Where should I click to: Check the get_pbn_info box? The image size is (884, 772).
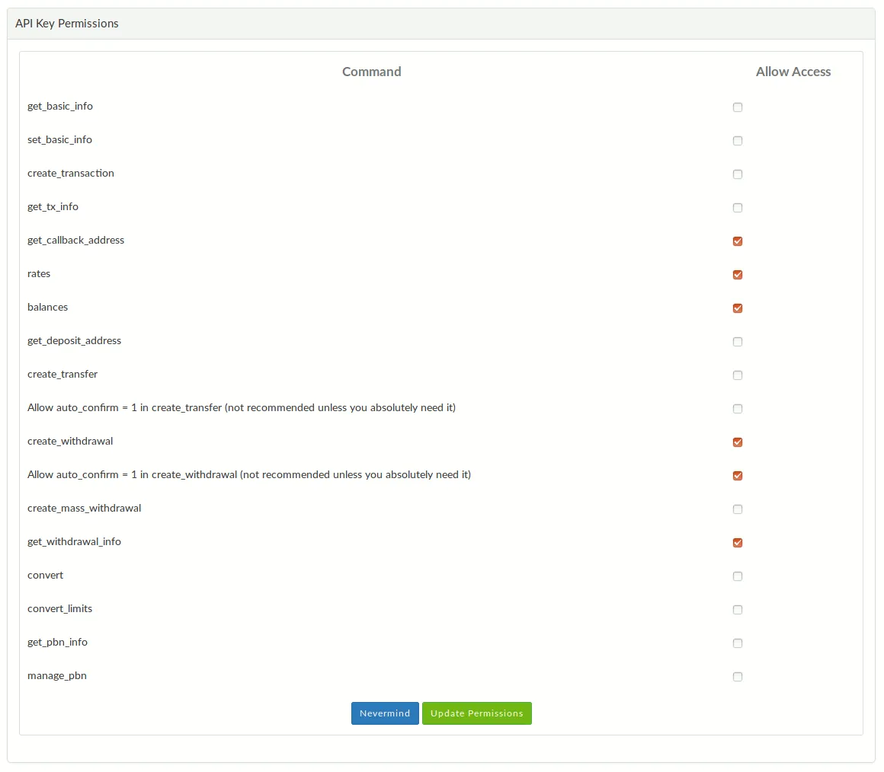[x=738, y=643]
